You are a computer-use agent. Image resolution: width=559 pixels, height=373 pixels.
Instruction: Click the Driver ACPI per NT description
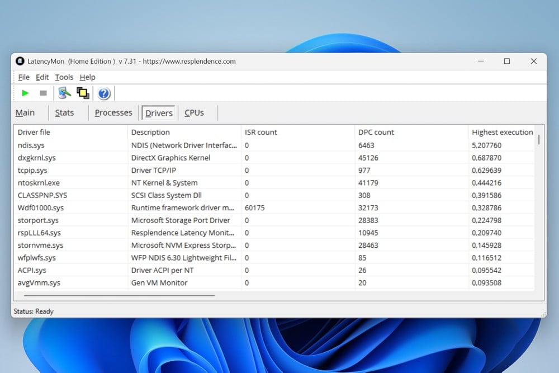pos(162,270)
